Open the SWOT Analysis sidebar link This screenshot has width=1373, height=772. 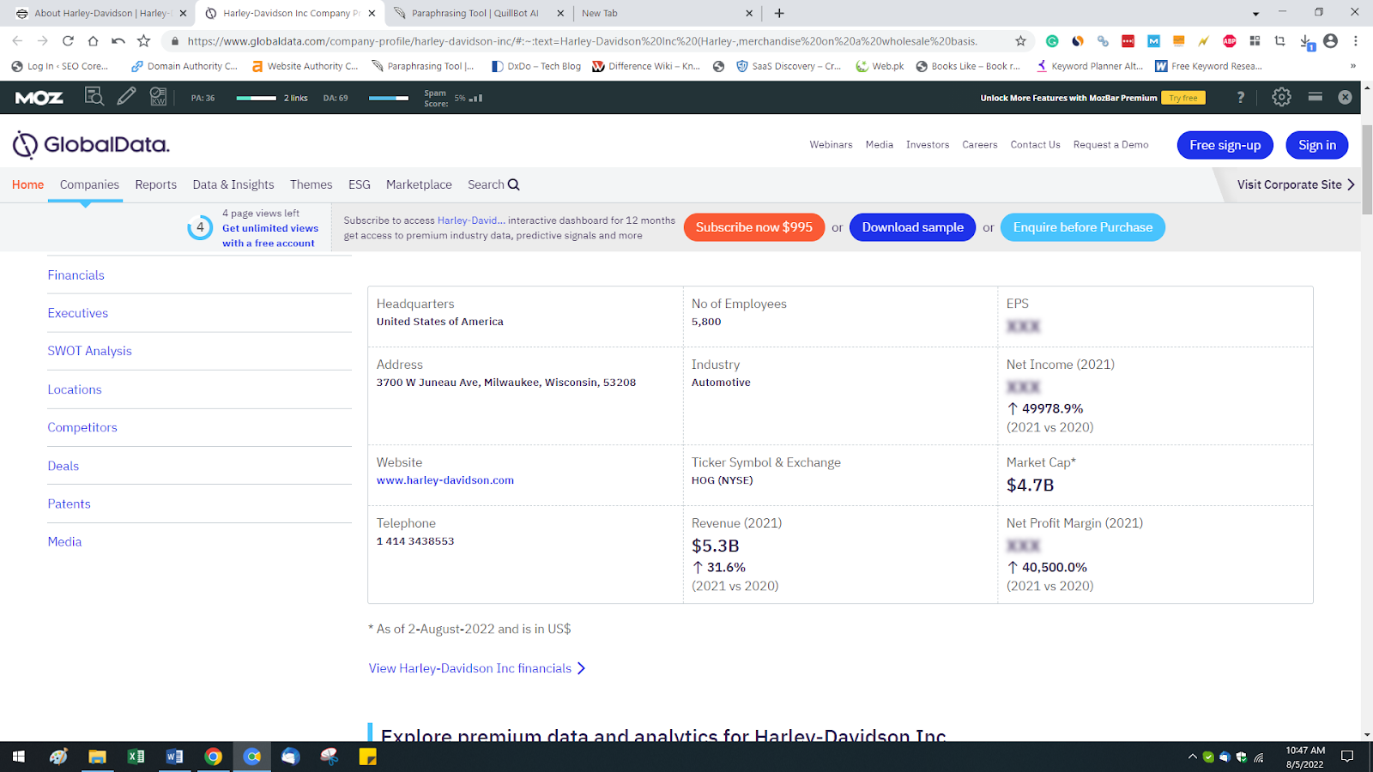[89, 351]
